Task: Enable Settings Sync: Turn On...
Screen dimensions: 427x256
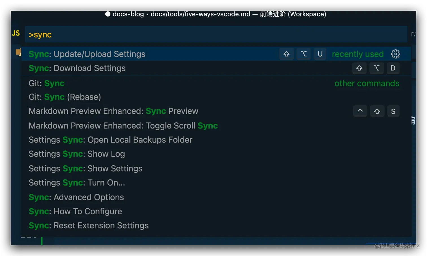Action: 77,182
